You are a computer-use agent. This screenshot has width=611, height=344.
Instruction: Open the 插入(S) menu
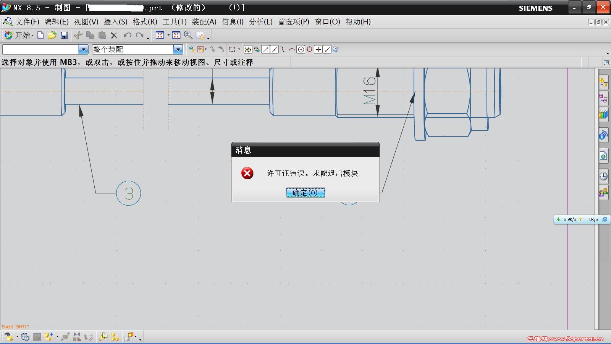pos(115,22)
